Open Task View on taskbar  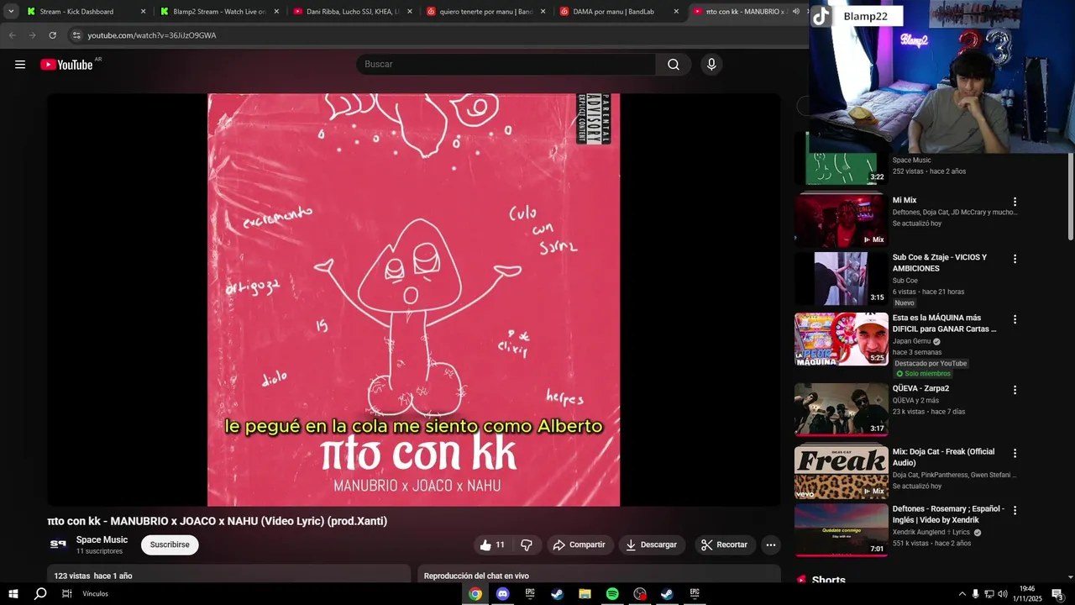click(66, 594)
